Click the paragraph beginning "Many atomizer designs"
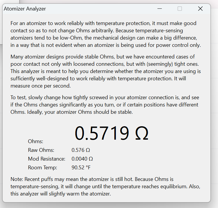This screenshot has height=208, width=218. click(105, 71)
